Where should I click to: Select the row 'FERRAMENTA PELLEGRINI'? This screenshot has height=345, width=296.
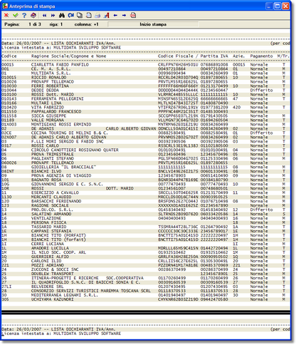coord(146,99)
